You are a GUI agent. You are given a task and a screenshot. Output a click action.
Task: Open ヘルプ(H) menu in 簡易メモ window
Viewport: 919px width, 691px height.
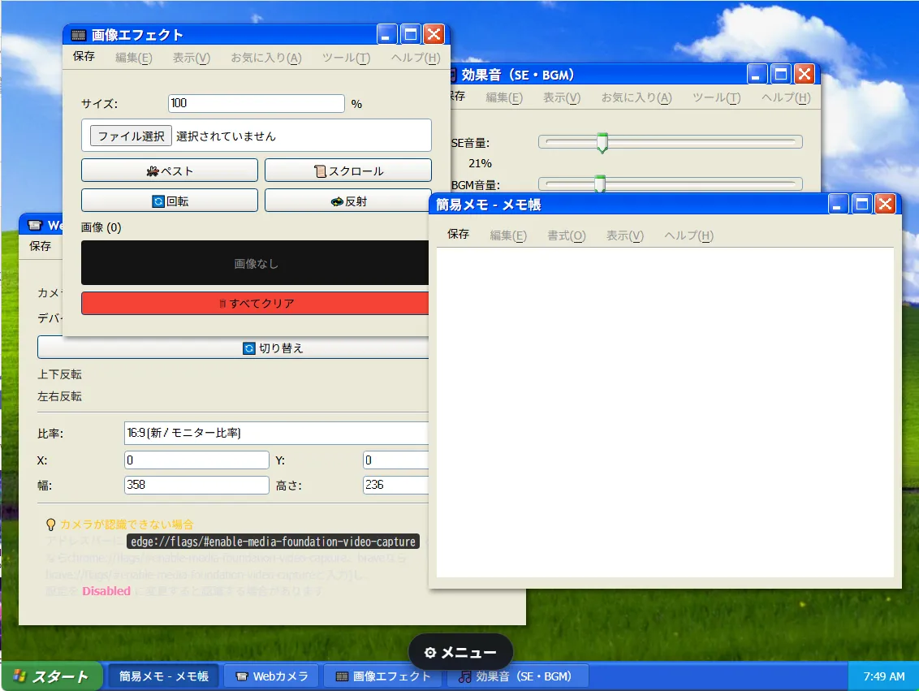[x=688, y=235]
